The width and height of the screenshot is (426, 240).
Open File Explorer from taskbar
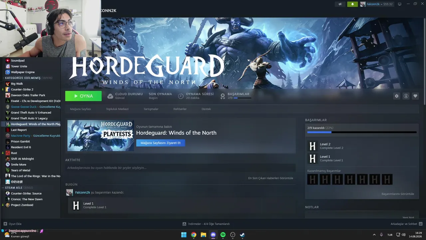pos(203,235)
